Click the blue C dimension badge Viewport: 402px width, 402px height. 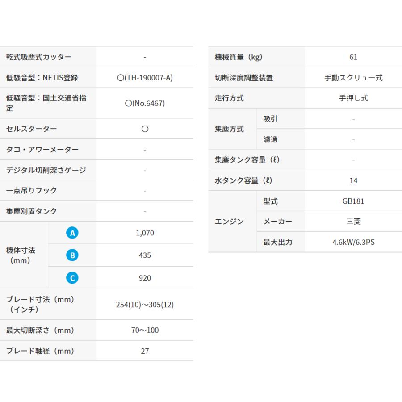click(72, 278)
